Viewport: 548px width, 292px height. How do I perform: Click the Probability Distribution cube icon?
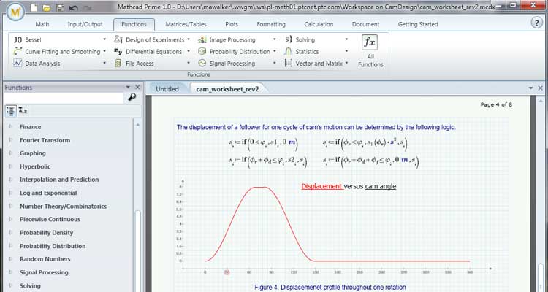(202, 51)
